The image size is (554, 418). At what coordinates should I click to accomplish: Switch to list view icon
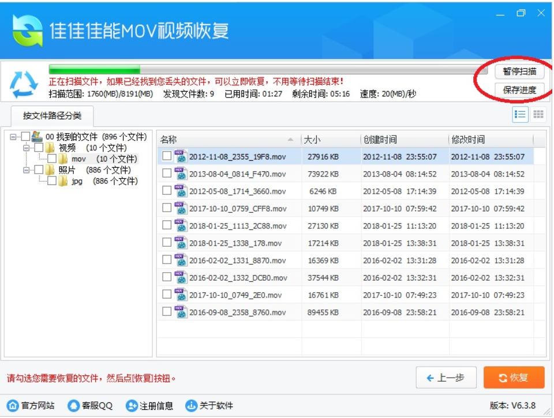click(x=520, y=114)
